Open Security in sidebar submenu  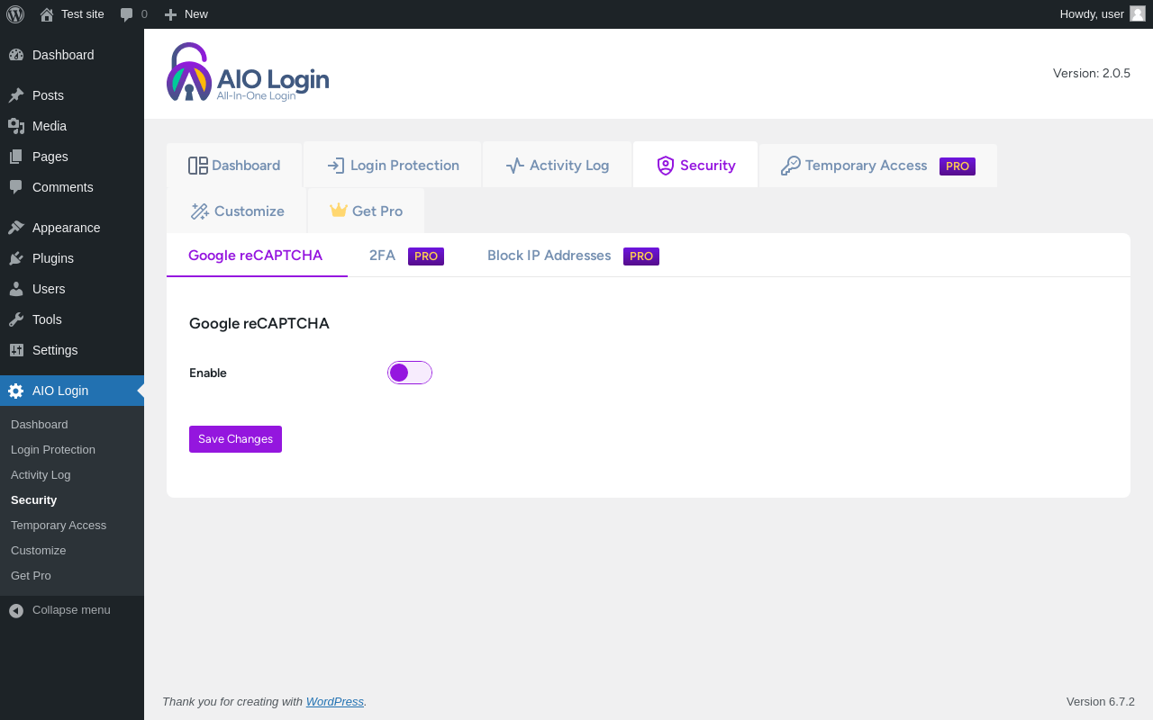pyautogui.click(x=33, y=500)
